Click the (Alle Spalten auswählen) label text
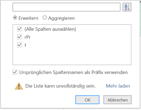 click(x=50, y=29)
